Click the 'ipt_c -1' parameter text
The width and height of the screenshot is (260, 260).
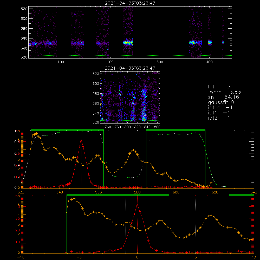pos(220,107)
